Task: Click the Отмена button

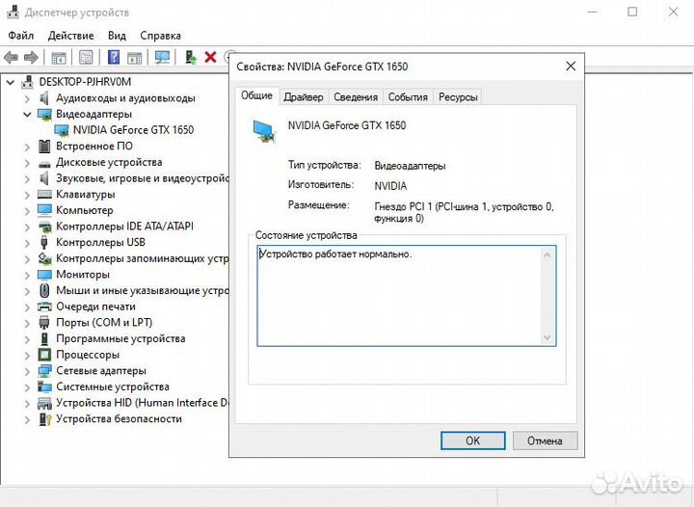Action: tap(545, 440)
